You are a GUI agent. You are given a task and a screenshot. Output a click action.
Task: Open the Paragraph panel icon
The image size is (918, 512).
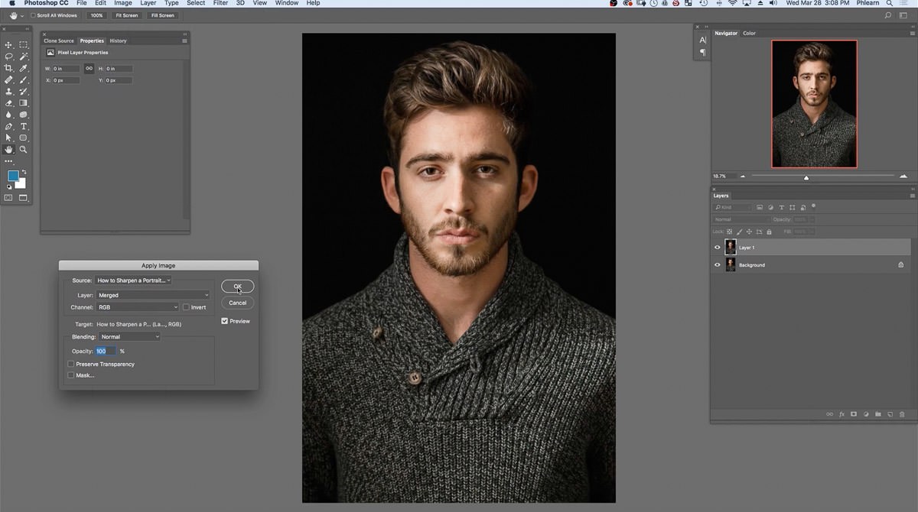tap(702, 53)
